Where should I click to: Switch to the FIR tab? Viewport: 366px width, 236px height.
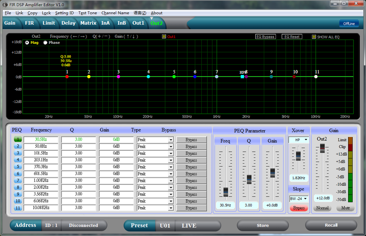(x=29, y=23)
